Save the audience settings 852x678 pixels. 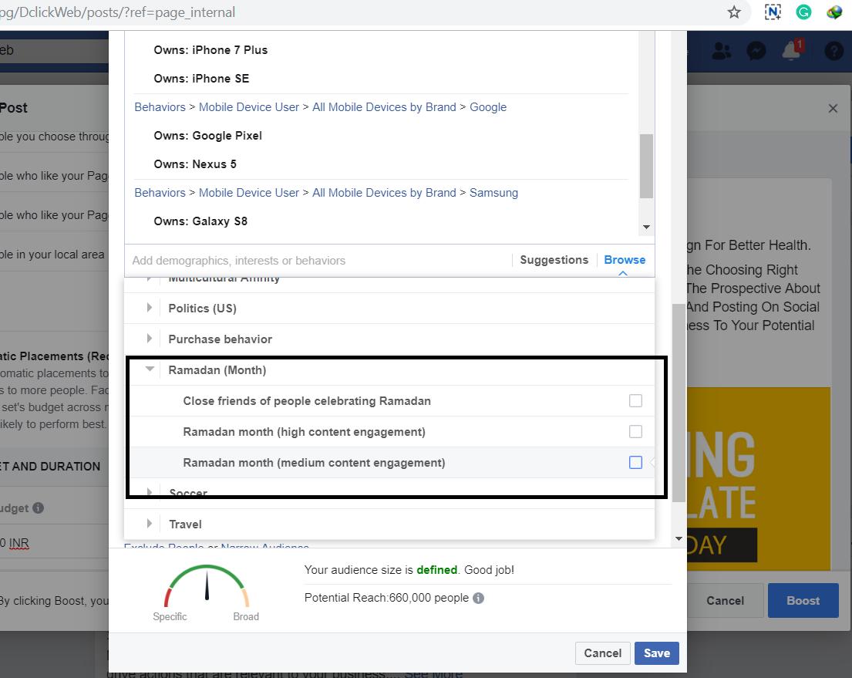(656, 653)
